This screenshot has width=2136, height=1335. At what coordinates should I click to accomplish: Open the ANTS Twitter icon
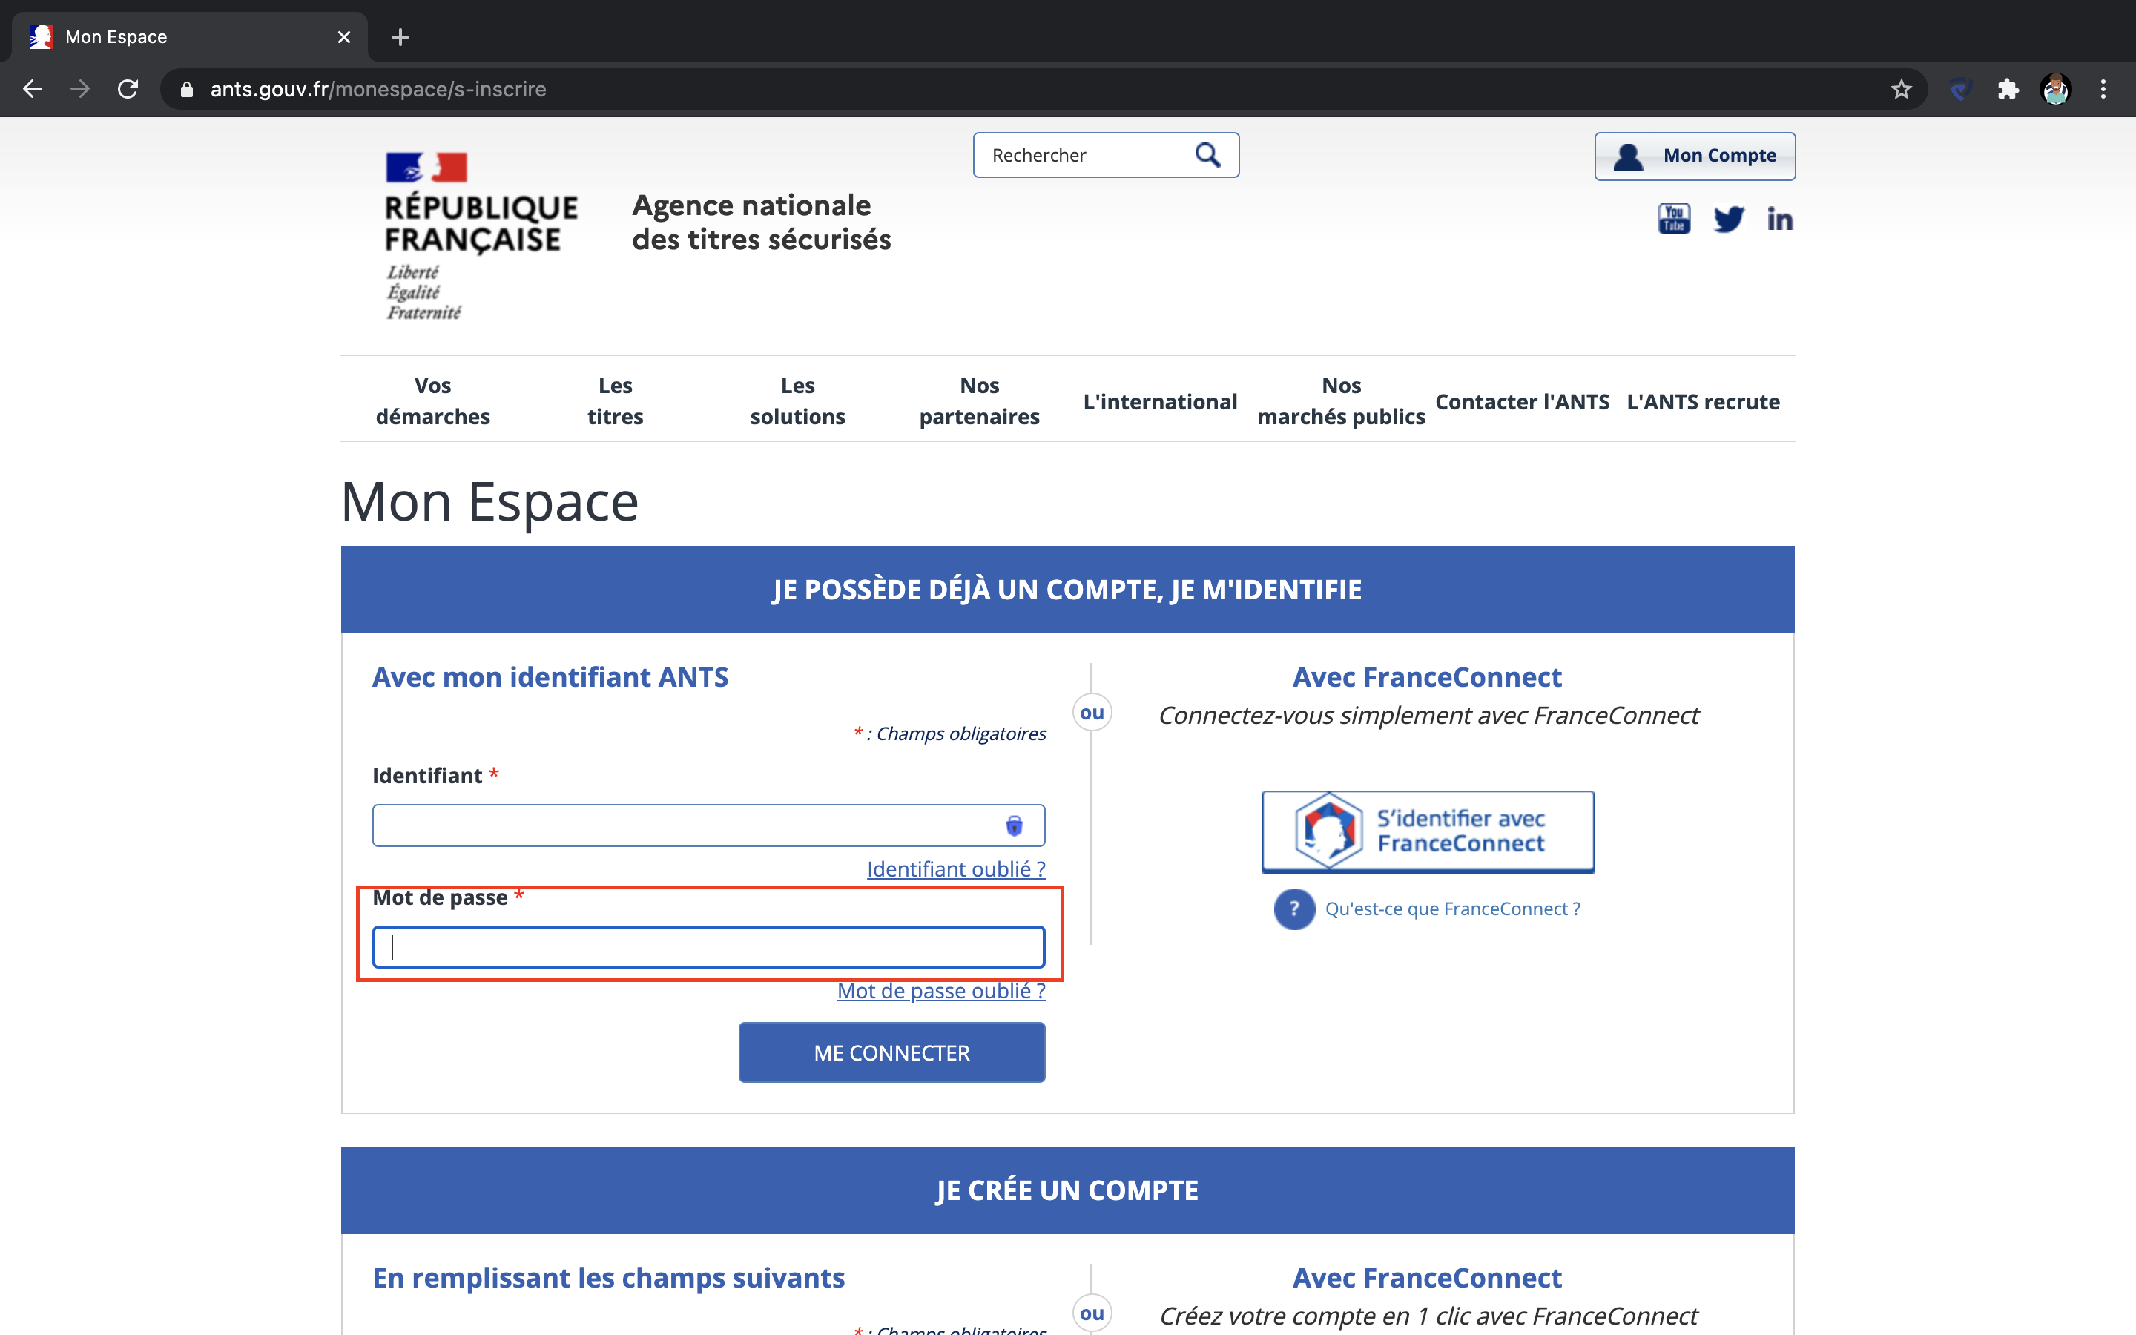(1728, 219)
